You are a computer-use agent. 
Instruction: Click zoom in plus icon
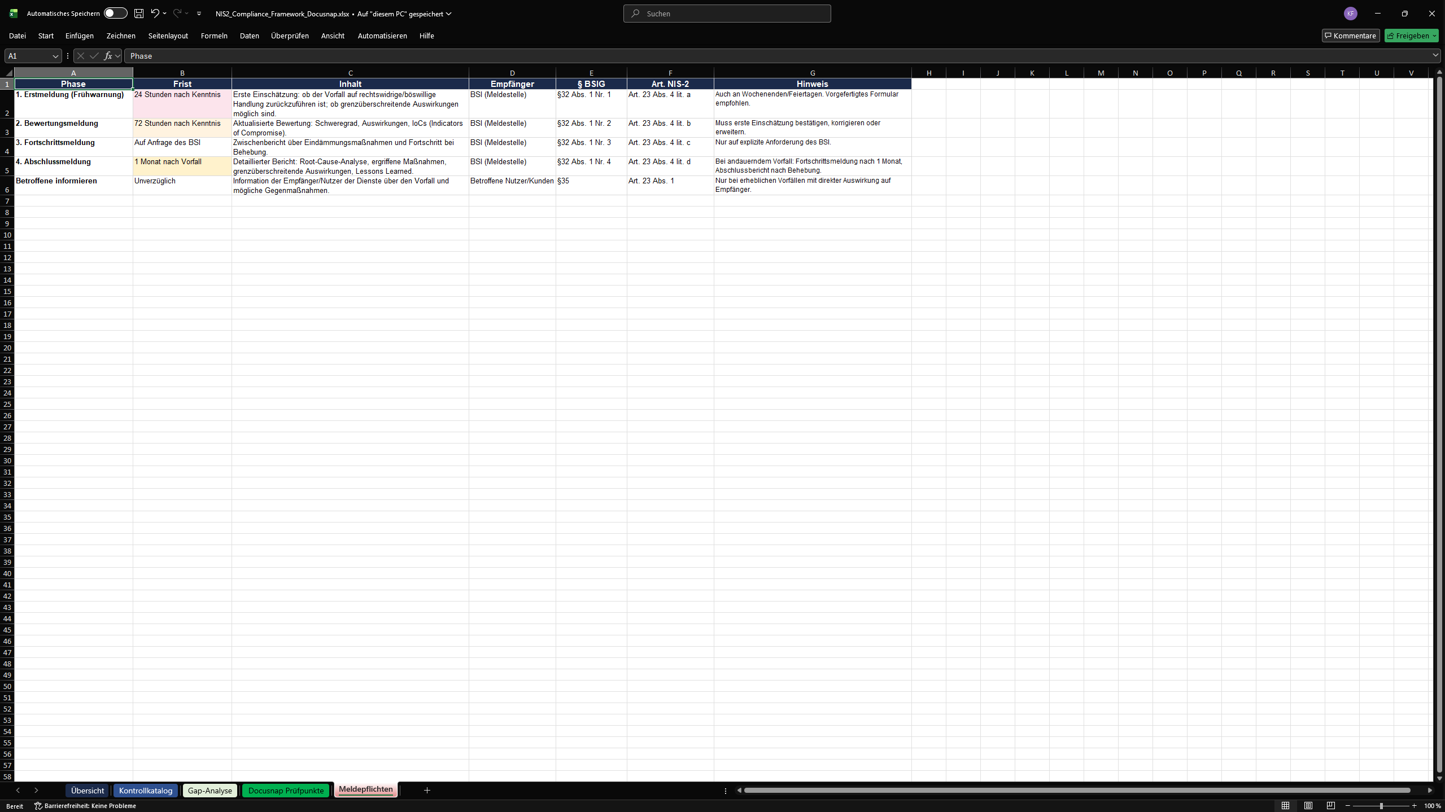1415,806
